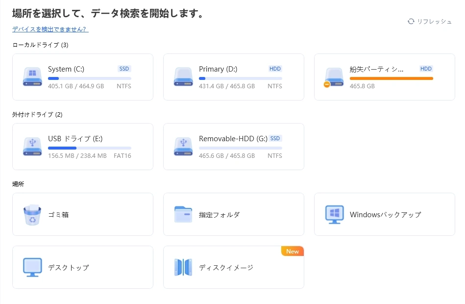Click the orange capacity bar of the lost partition
Image resolution: width=465 pixels, height=304 pixels.
(392, 78)
